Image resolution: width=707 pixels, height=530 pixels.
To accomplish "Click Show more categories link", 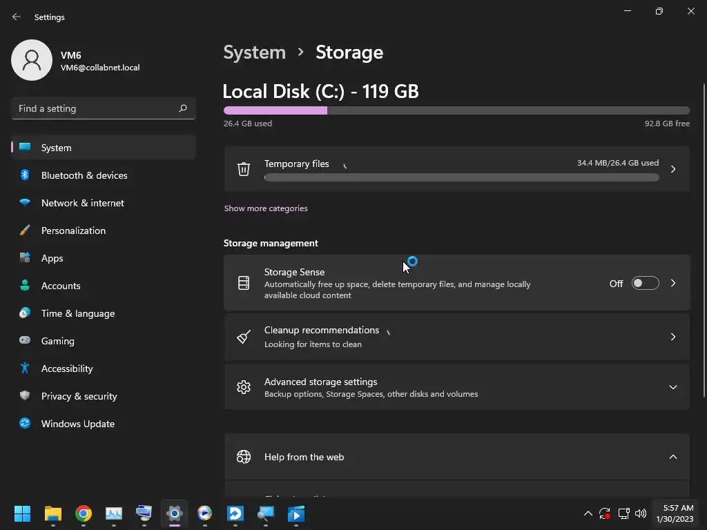I will pos(266,208).
